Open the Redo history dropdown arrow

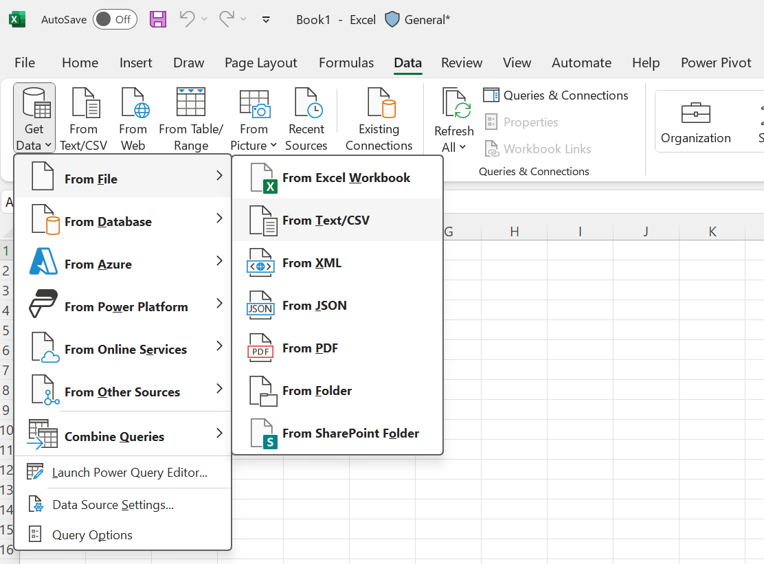click(244, 19)
